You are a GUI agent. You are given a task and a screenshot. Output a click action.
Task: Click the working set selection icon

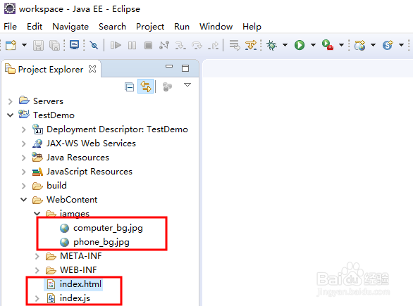(167, 87)
